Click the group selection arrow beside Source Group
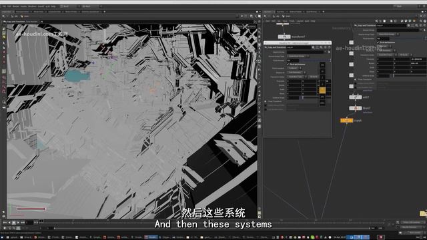Viewport: 427px width, 240px height. (329, 52)
